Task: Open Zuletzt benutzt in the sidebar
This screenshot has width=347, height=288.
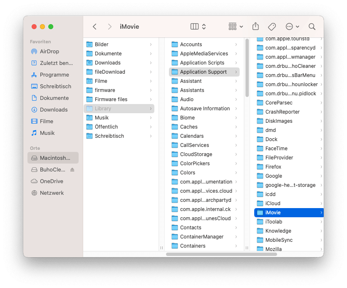Action: pos(53,63)
